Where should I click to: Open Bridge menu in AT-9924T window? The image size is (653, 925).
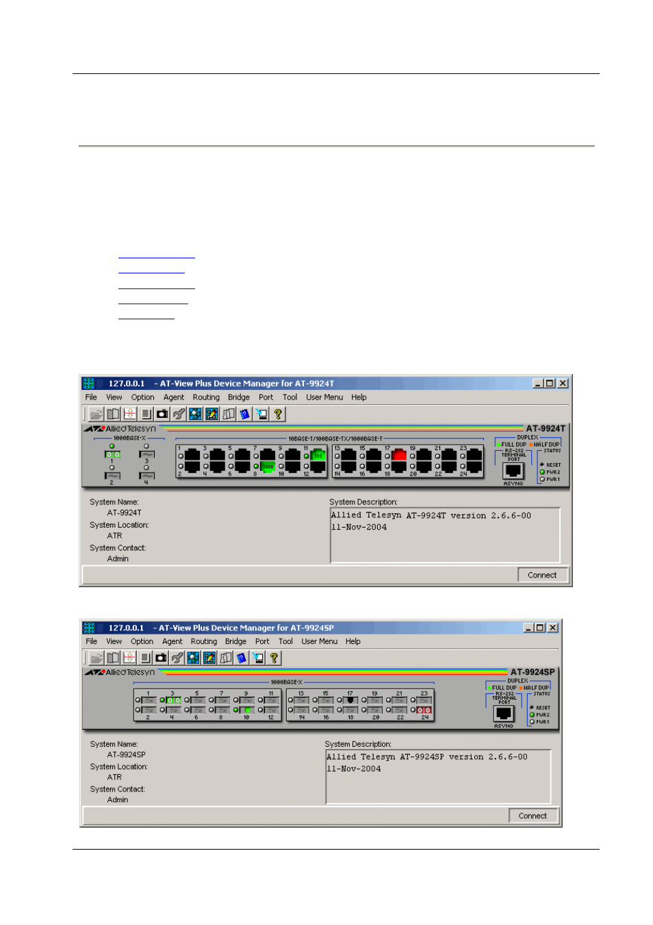pos(239,397)
